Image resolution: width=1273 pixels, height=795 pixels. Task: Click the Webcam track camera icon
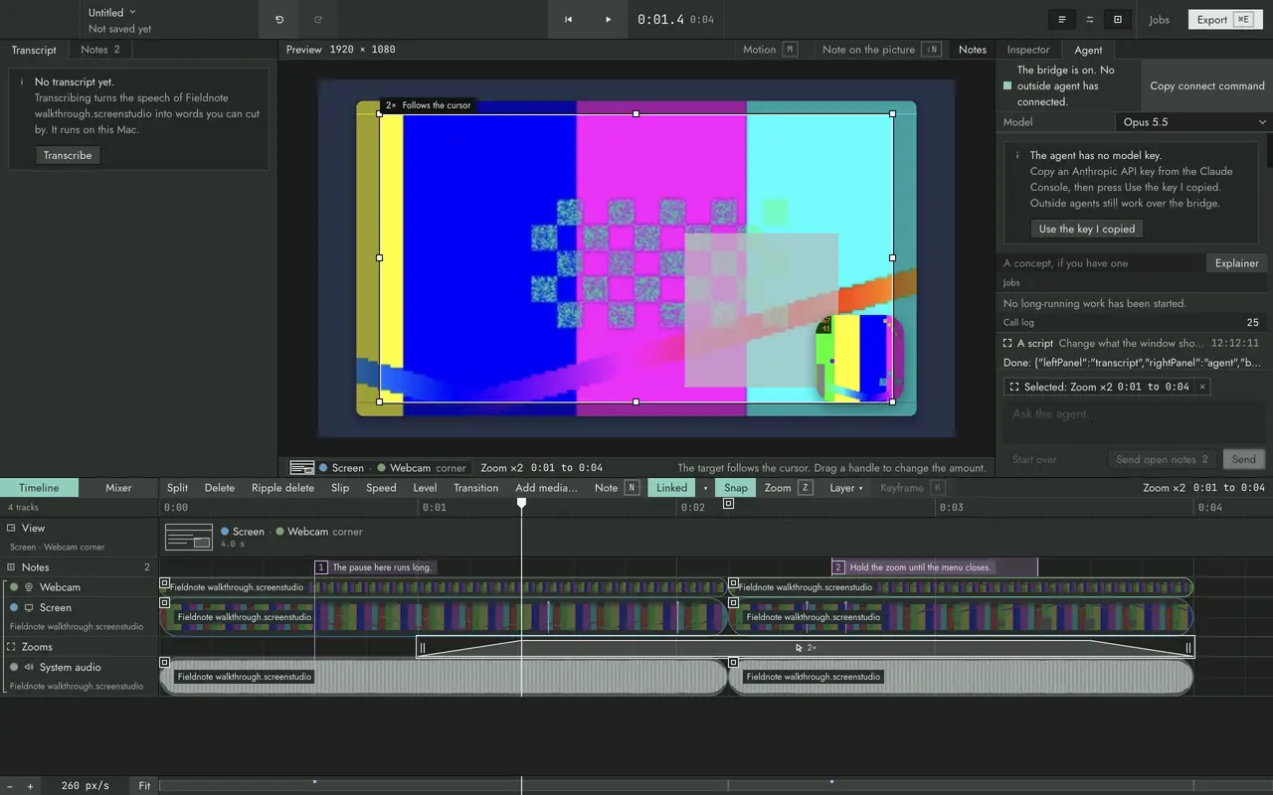[29, 587]
